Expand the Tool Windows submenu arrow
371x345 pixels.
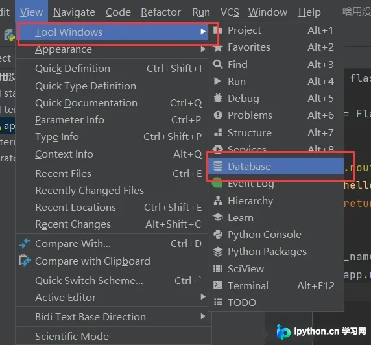[x=203, y=32]
